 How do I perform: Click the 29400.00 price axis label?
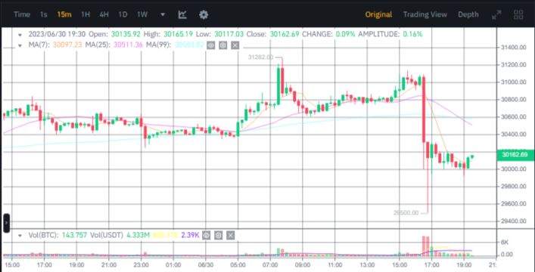click(x=513, y=221)
